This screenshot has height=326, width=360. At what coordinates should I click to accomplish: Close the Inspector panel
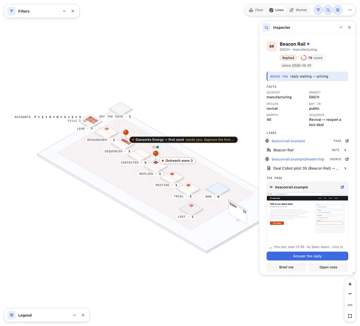349,27
